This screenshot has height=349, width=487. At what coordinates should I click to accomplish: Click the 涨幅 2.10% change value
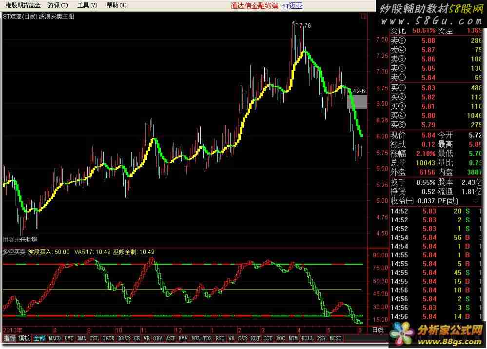point(426,154)
